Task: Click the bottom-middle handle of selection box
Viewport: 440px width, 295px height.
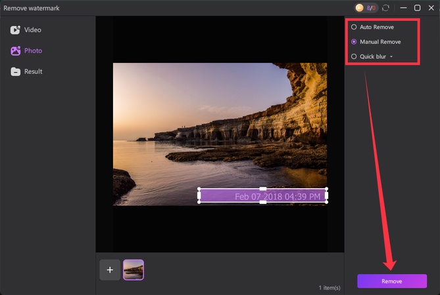Action: (262, 202)
